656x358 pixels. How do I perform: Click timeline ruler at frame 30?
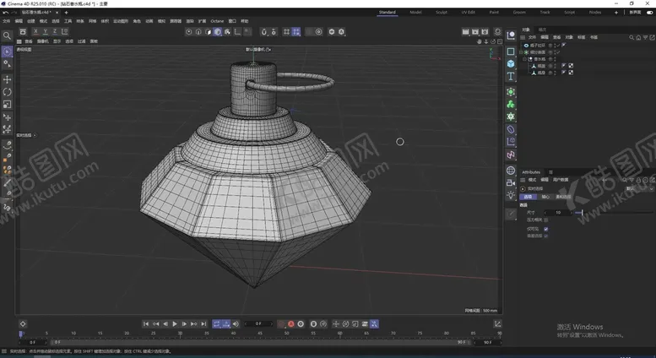click(180, 334)
